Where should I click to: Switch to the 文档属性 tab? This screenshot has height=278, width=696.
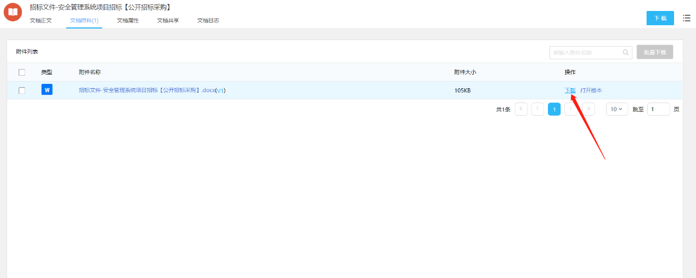click(128, 21)
